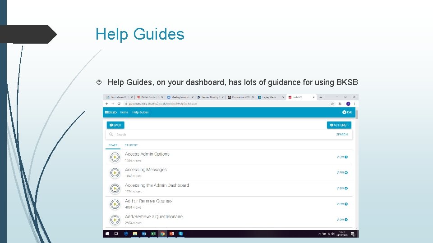433x243 pixels.
Task: Click the 'Accessing the Admin Dashboard' title
Action: 157,185
